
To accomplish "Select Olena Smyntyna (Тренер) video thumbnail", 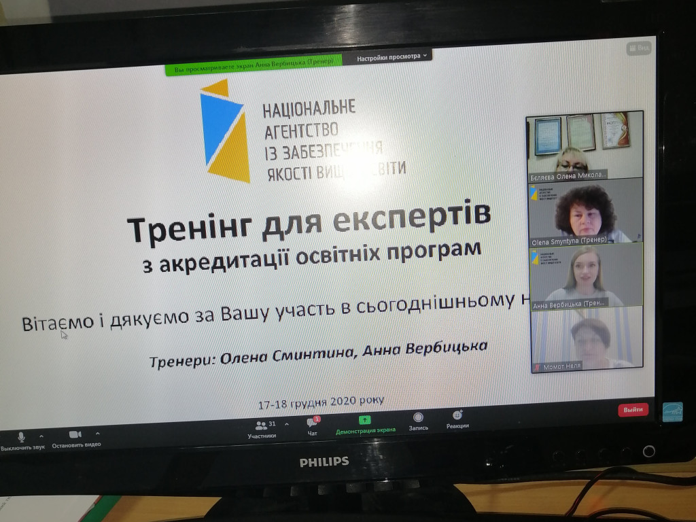I will point(585,213).
